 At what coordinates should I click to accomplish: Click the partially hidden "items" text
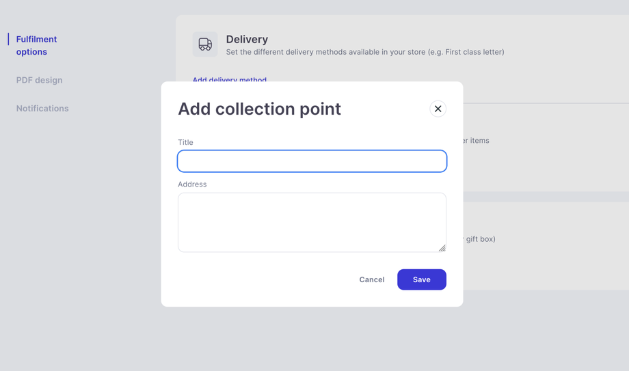tap(477, 141)
